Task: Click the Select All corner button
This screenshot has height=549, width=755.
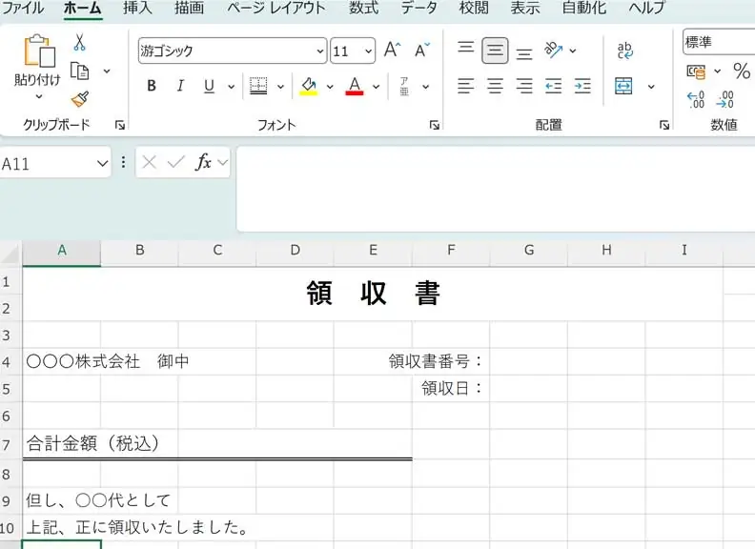Action: pyautogui.click(x=10, y=254)
